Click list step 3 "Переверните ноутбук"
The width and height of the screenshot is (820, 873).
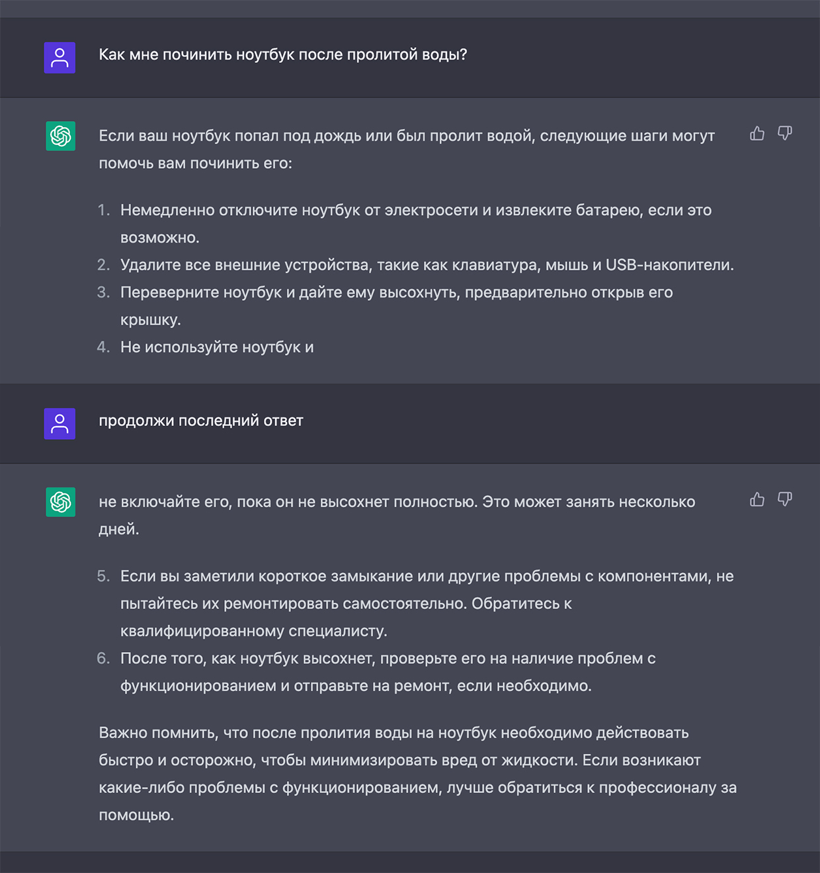[x=395, y=292]
